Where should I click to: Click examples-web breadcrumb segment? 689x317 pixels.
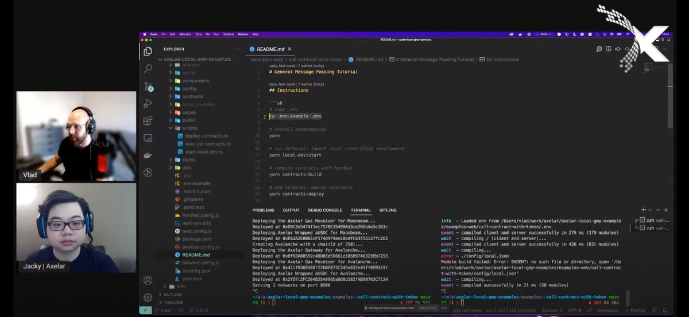(x=267, y=59)
